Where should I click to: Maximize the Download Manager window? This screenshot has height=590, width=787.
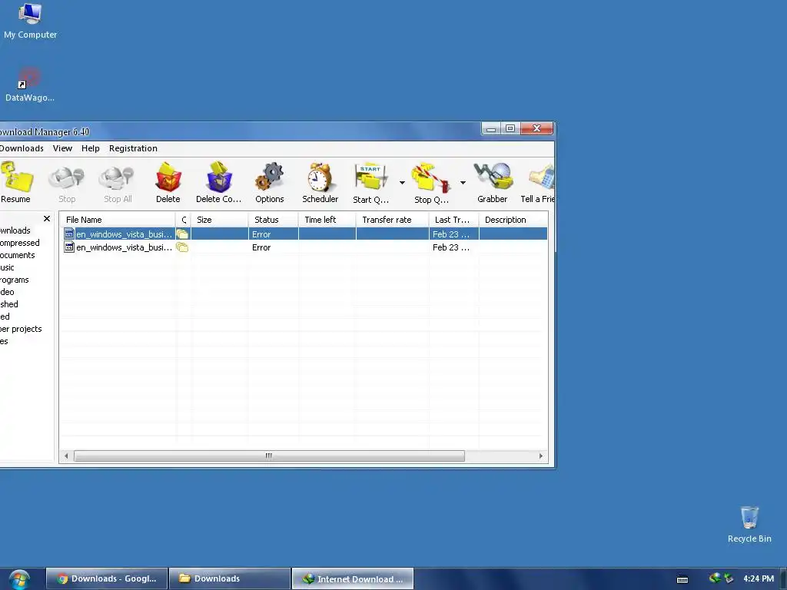click(510, 128)
